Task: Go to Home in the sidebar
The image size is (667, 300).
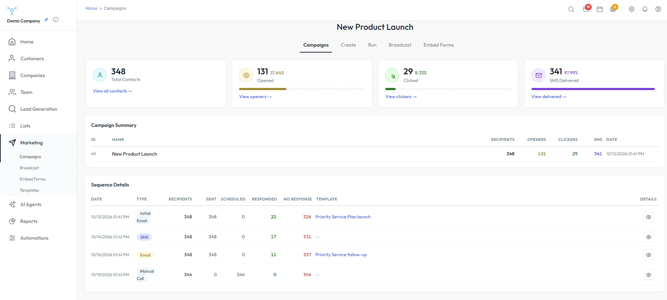Action: click(39, 42)
